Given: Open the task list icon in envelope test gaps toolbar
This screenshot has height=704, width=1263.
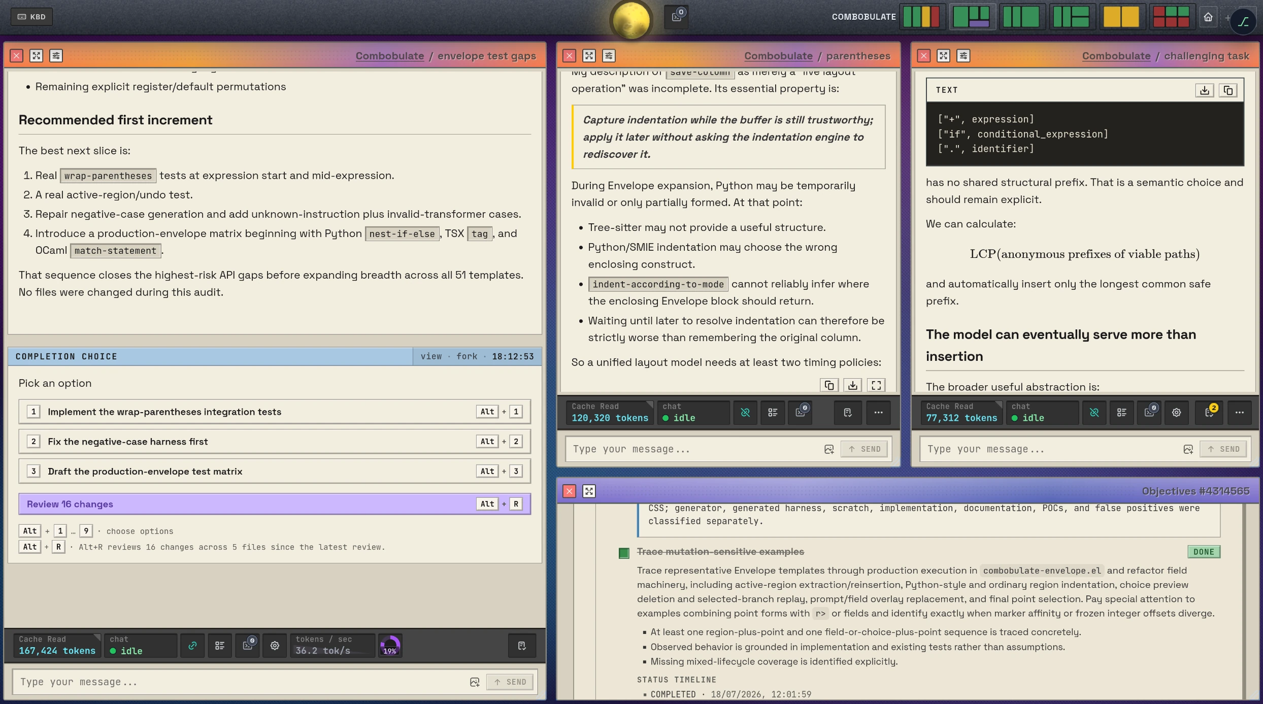Looking at the screenshot, I should tap(220, 646).
